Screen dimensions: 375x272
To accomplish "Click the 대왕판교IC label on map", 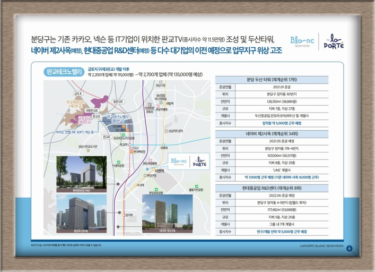I will [x=92, y=110].
